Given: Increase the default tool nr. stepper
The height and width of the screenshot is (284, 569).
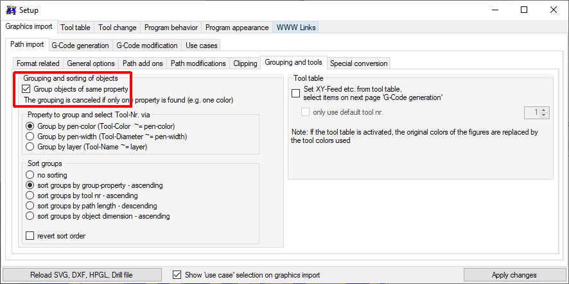Looking at the screenshot, I should click(545, 110).
